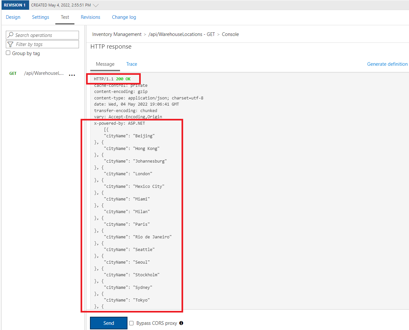Open the Settings tab
This screenshot has height=330, width=409.
[40, 17]
